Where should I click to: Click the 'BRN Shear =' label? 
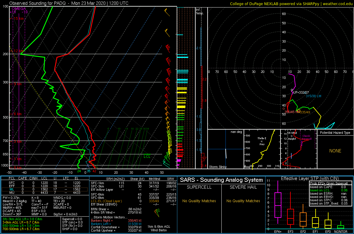tap(100, 209)
